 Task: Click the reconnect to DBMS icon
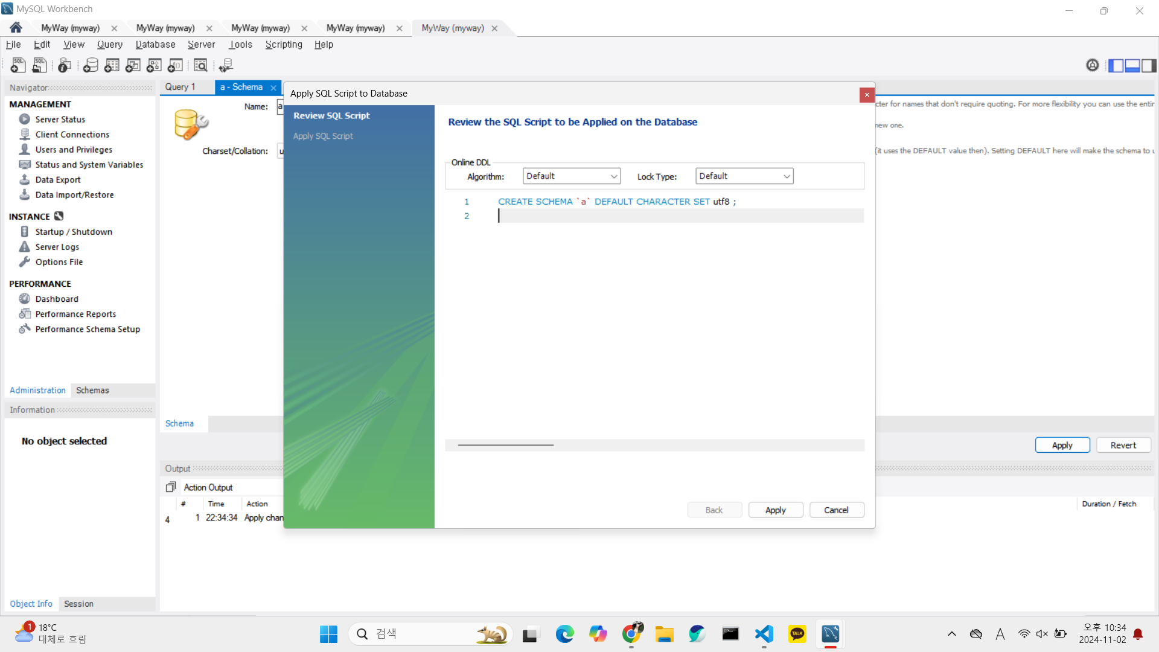[226, 65]
